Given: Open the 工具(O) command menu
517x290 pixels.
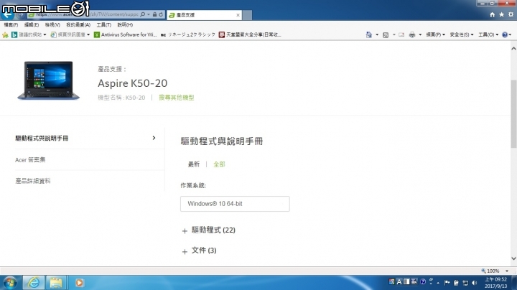Looking at the screenshot, I should (488, 34).
